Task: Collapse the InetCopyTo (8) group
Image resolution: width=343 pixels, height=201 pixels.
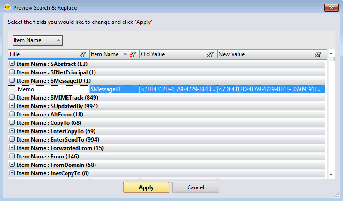Action: (12, 173)
